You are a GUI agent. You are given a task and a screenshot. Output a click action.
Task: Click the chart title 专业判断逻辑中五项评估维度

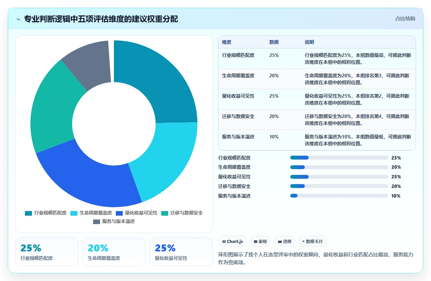coord(101,19)
